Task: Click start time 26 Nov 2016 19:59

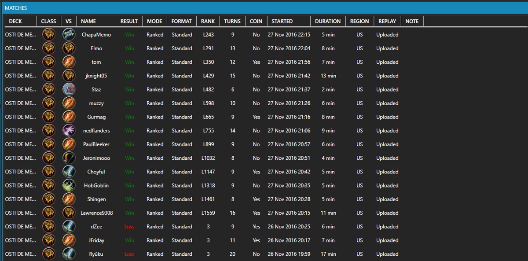Action: point(289,254)
